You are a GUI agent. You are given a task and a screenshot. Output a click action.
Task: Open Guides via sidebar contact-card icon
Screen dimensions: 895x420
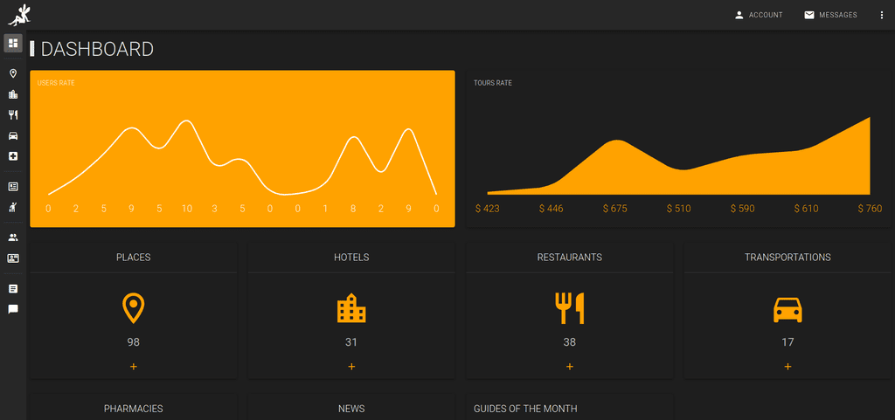tap(13, 258)
